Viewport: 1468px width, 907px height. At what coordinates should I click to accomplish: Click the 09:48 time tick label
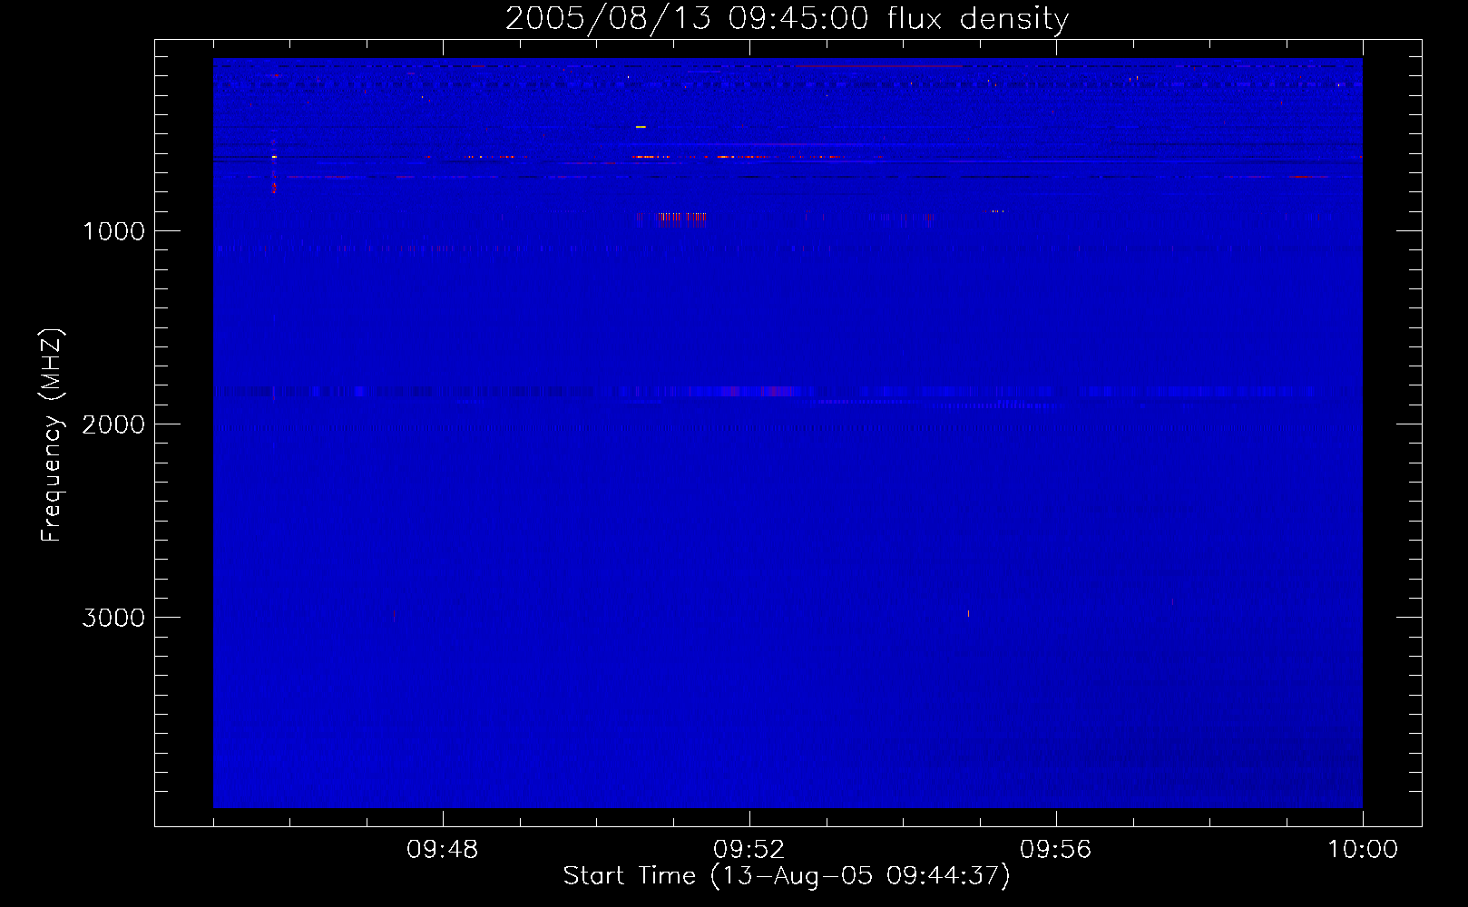point(442,850)
